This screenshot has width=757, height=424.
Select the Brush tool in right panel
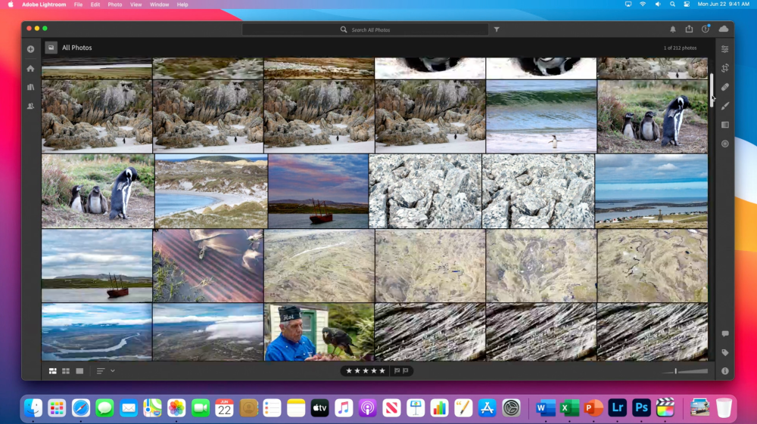[x=724, y=106]
